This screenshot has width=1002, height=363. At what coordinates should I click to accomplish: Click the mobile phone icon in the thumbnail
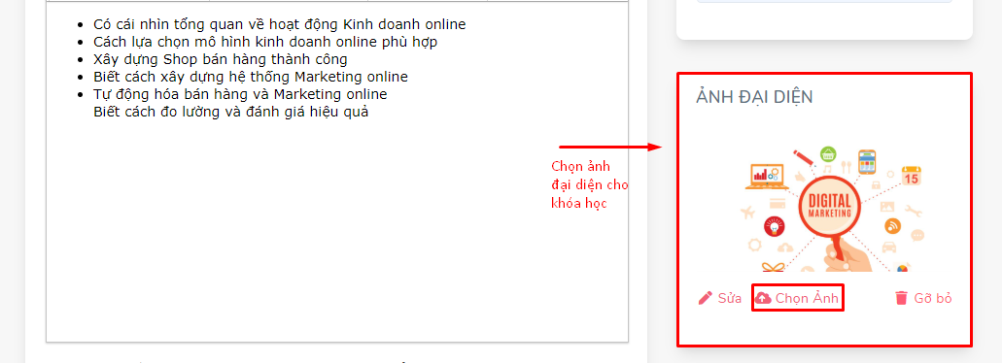coord(867,163)
